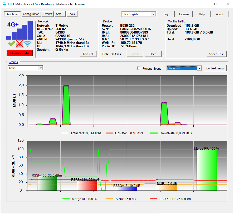Click the Debit value -166,8 GB
The image size is (234, 214).
(193, 39)
